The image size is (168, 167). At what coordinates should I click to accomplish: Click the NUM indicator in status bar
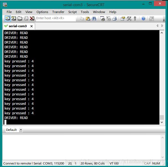(x=156, y=163)
